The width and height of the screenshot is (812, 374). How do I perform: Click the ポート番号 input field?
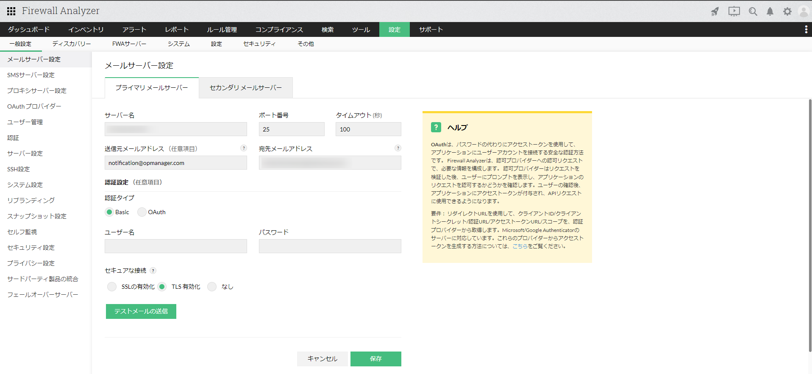[292, 129]
